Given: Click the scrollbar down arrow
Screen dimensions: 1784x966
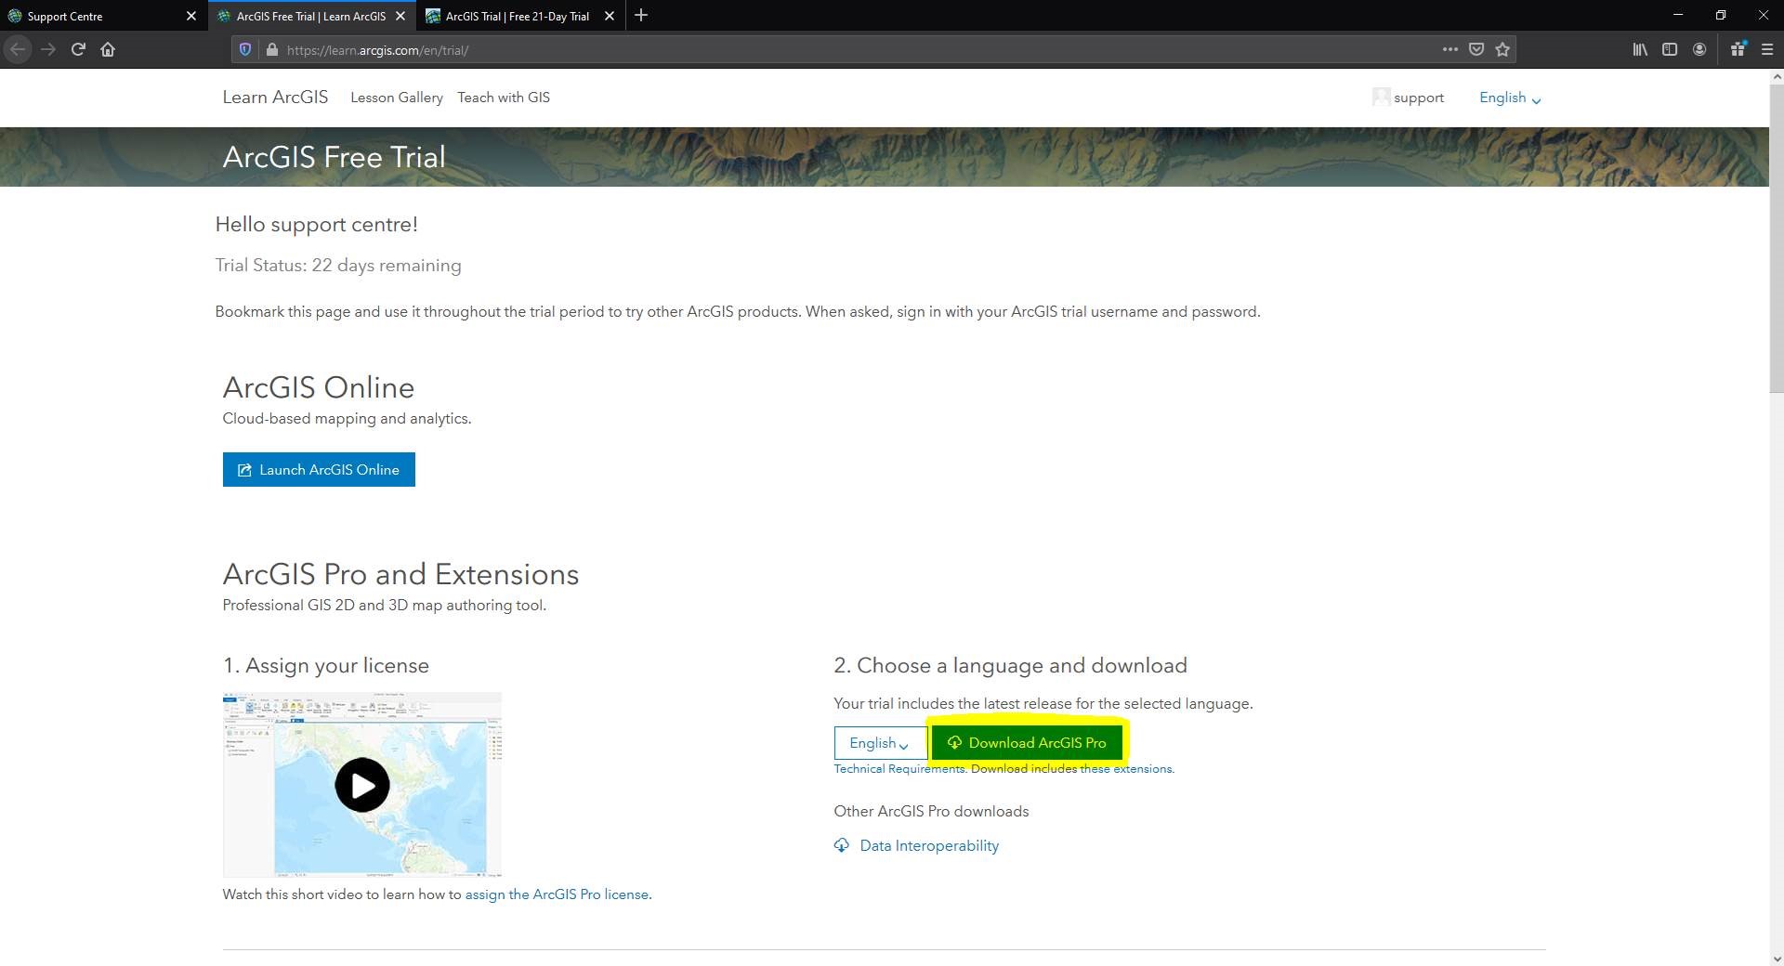Looking at the screenshot, I should [1776, 958].
